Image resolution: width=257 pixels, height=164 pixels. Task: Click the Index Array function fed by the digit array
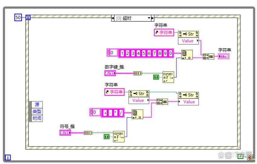pyautogui.click(x=187, y=55)
